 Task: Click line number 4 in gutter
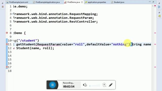pos(11,18)
